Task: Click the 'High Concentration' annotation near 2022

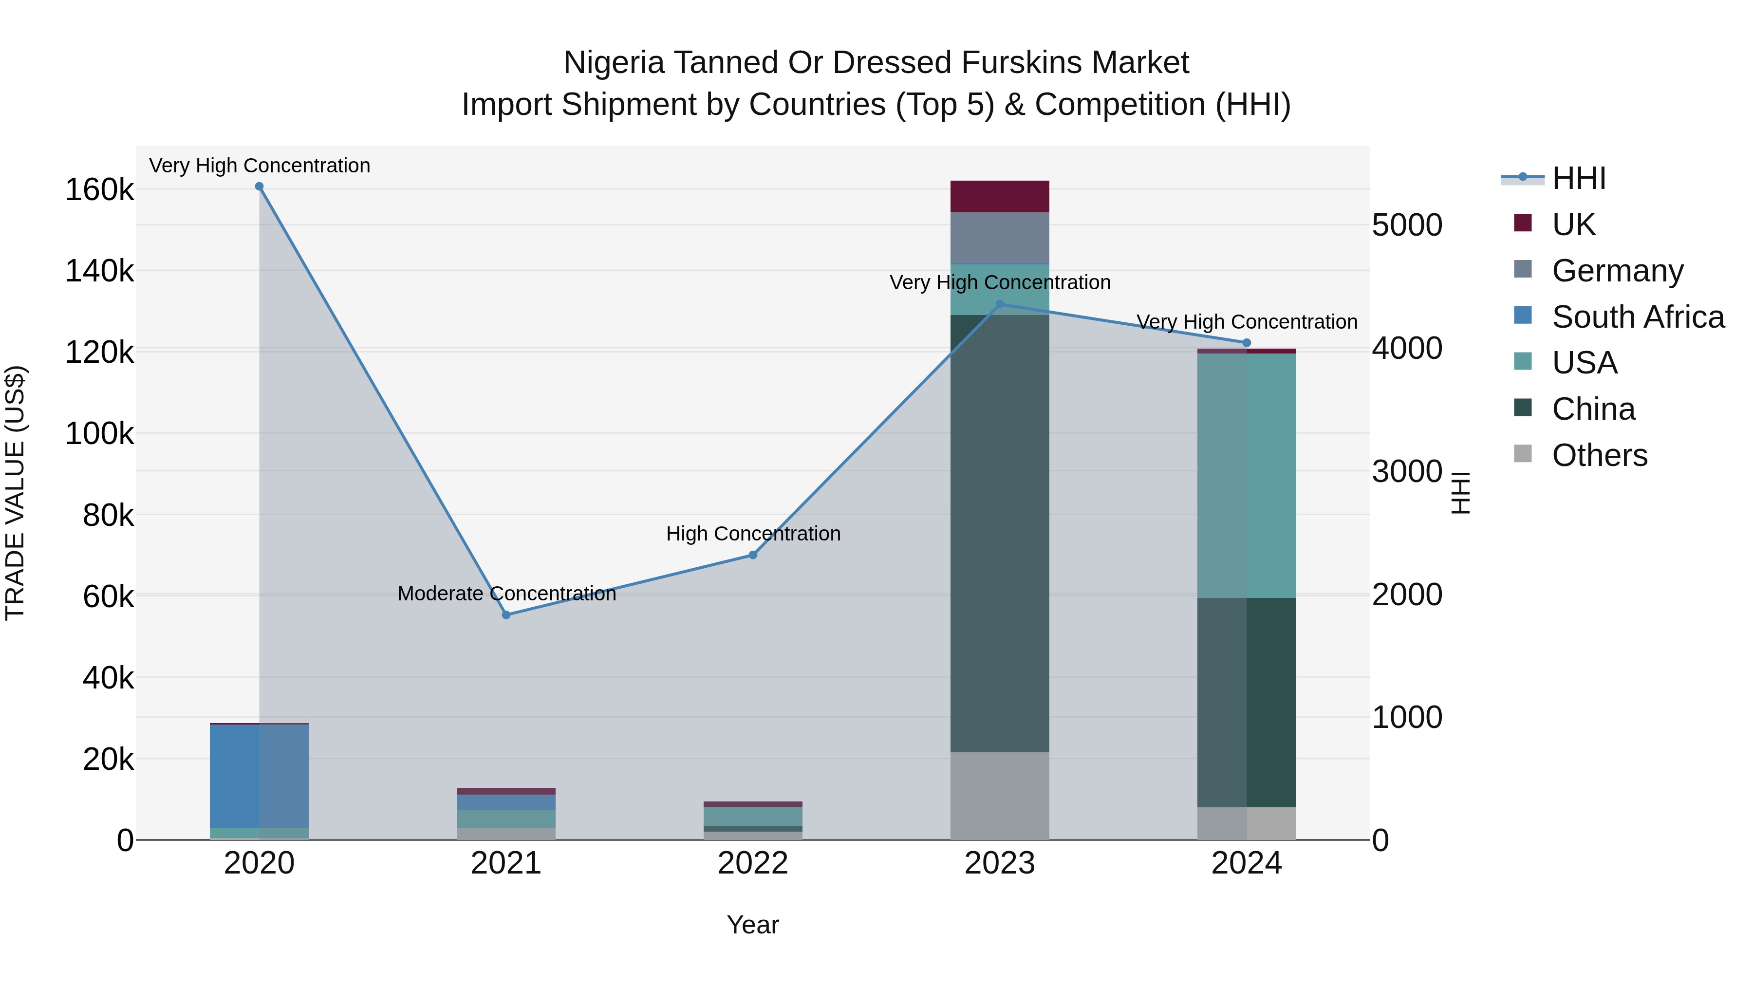Action: point(753,534)
